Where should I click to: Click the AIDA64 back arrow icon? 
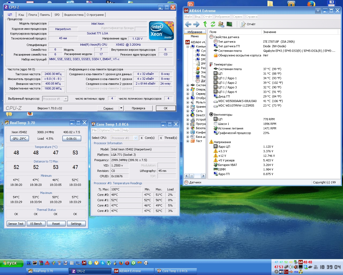pyautogui.click(x=188, y=24)
